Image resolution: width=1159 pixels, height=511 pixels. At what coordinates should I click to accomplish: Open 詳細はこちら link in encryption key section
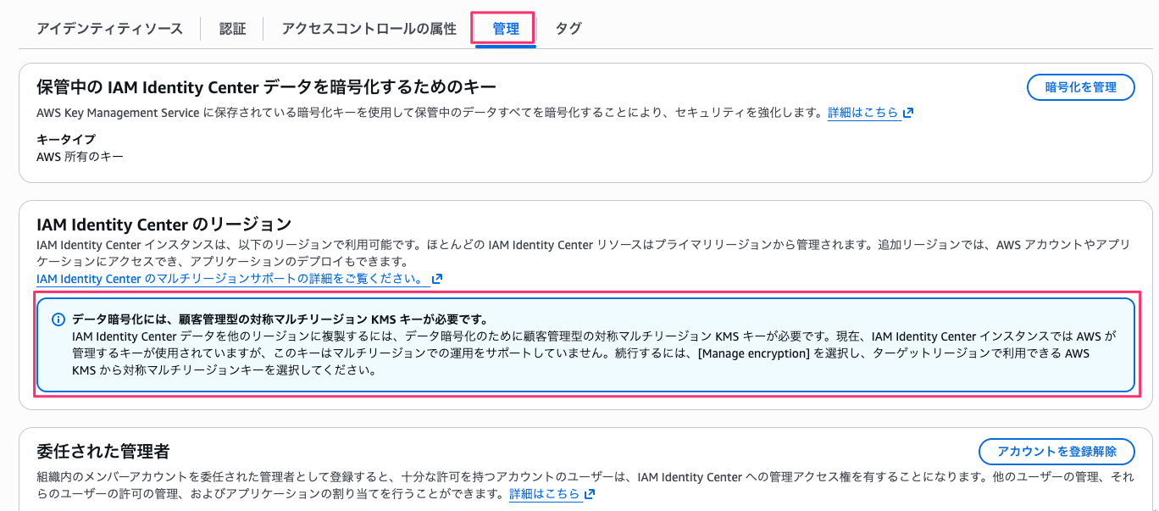click(x=862, y=113)
